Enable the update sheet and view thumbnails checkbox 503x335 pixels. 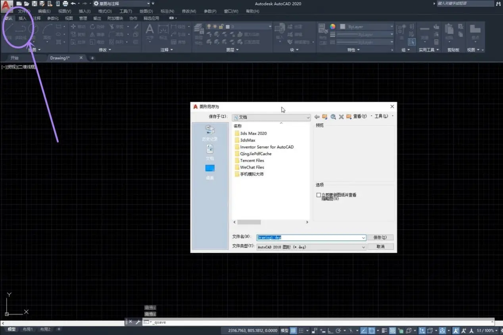319,195
